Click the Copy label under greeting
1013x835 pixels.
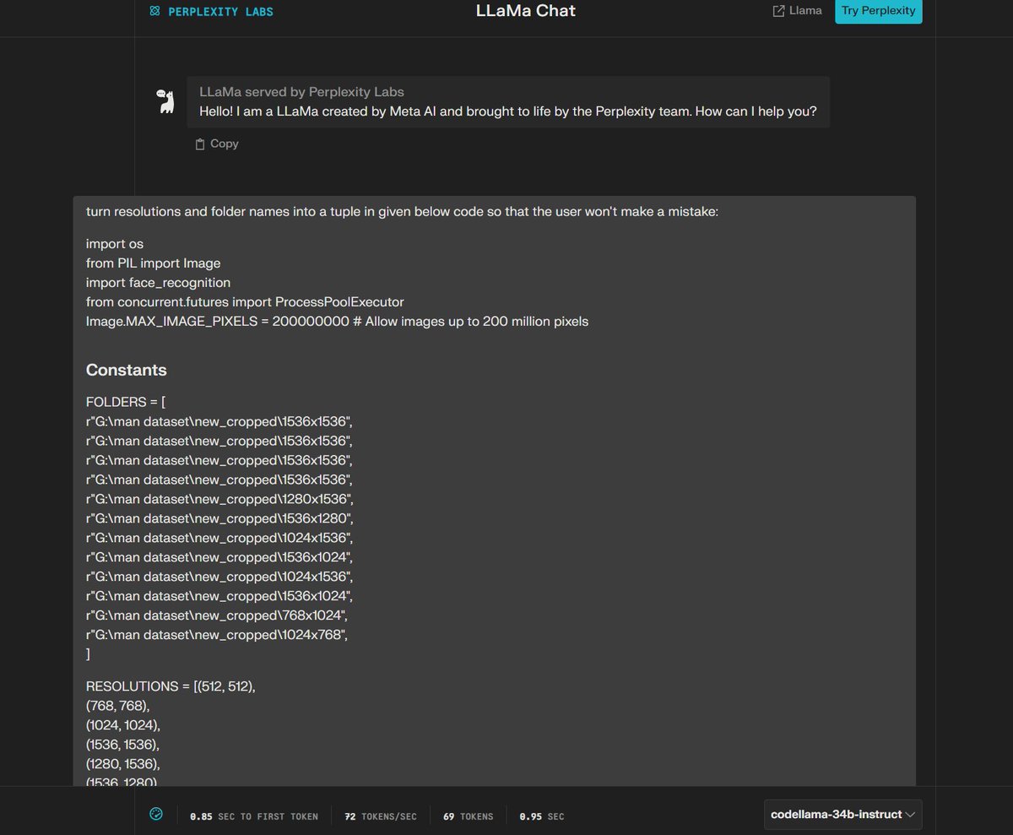coord(224,144)
